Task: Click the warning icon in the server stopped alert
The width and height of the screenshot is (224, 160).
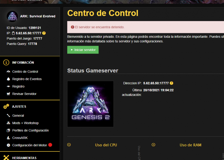Action: 72,27
